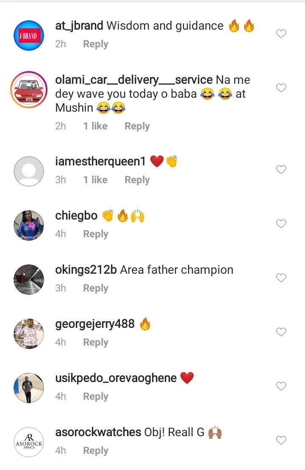Tap iamestherqueen1's default avatar
This screenshot has height=470, width=305.
[x=29, y=171]
